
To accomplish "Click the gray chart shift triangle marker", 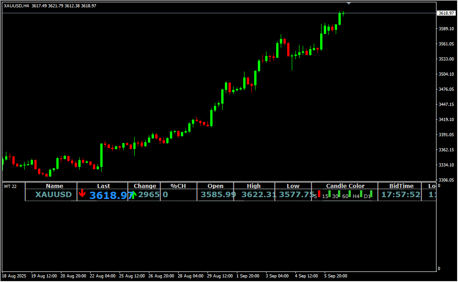I will coord(349,3).
